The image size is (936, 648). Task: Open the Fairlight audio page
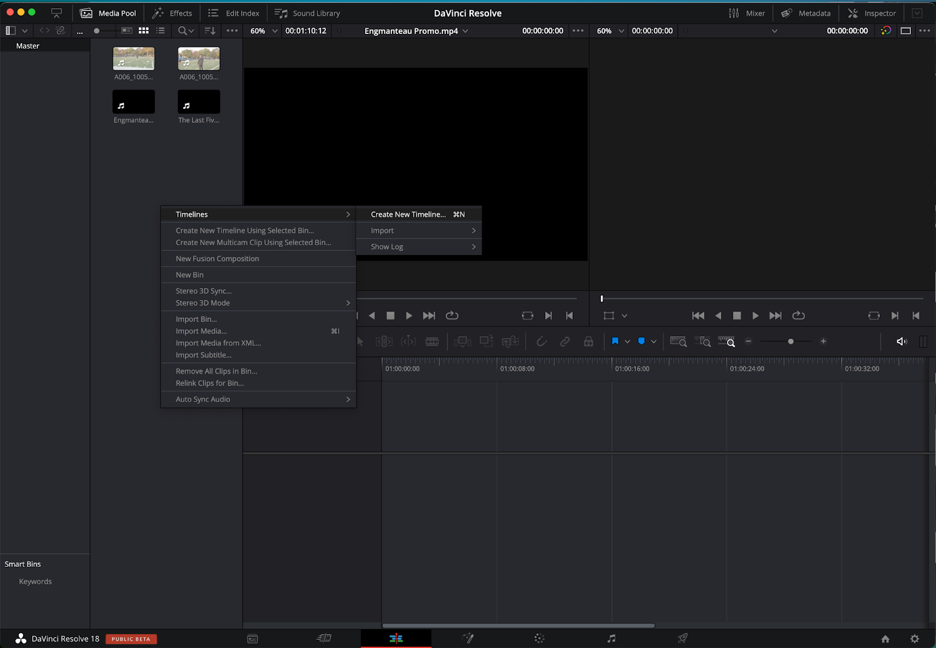(611, 638)
